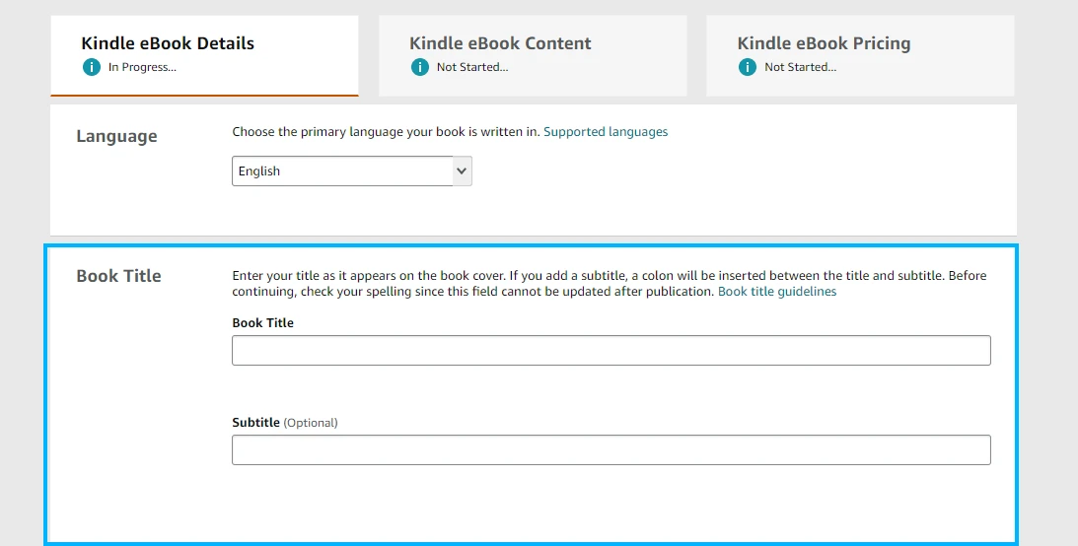
Task: Follow the Book title guidelines link
Action: (x=777, y=292)
